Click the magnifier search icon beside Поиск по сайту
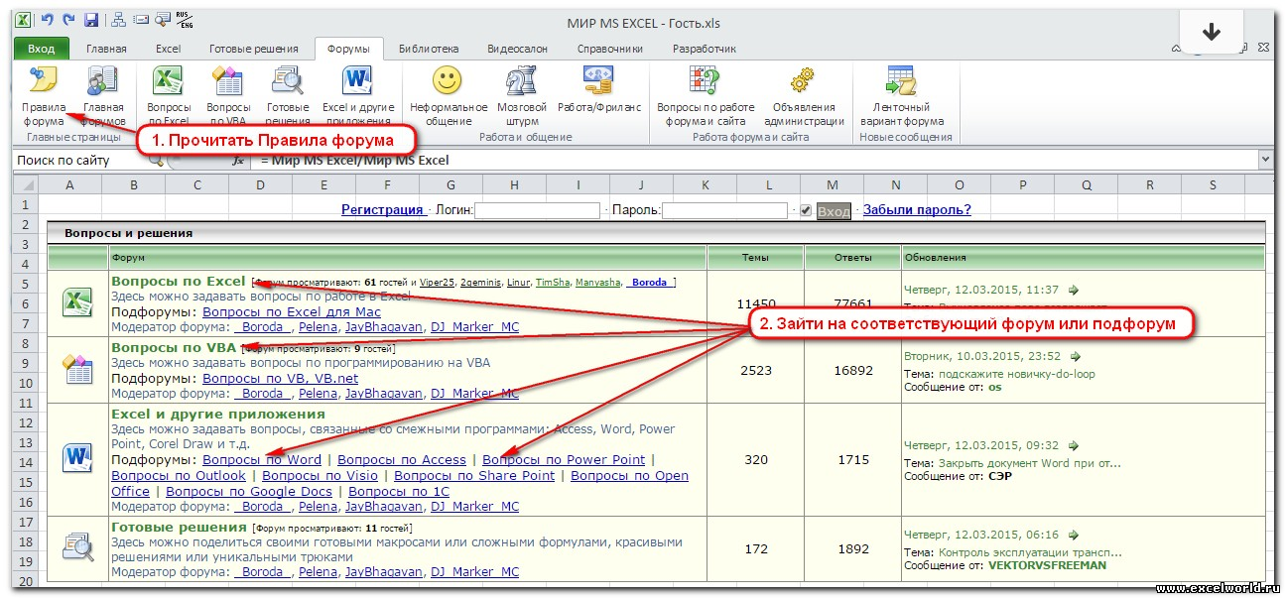1285x598 pixels. [x=156, y=160]
